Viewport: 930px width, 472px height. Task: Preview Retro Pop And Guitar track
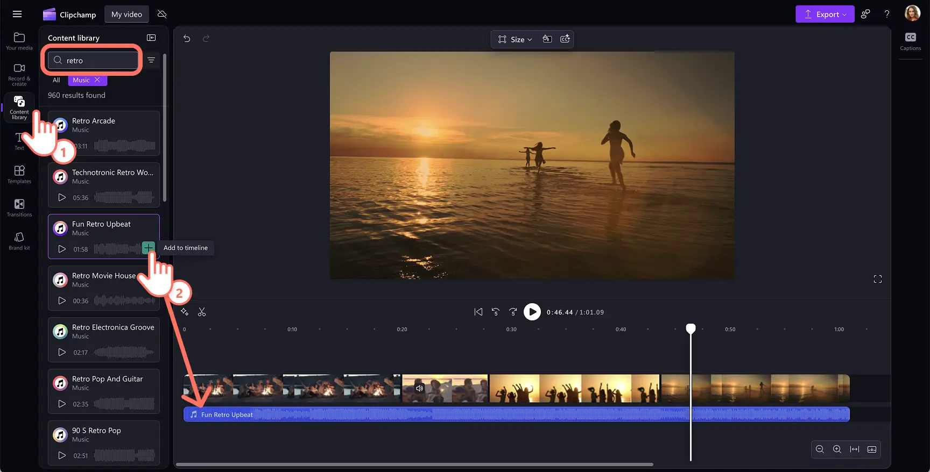[62, 404]
